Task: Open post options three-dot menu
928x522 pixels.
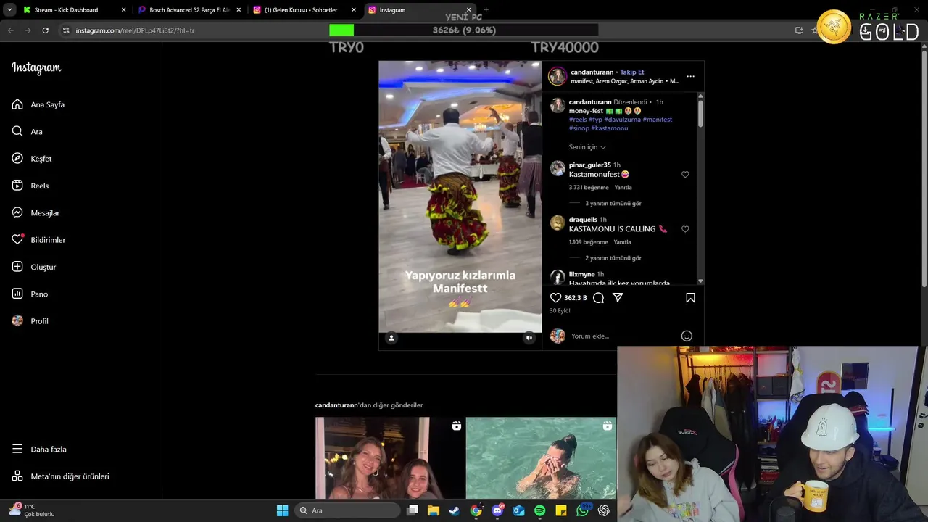Action: point(690,76)
